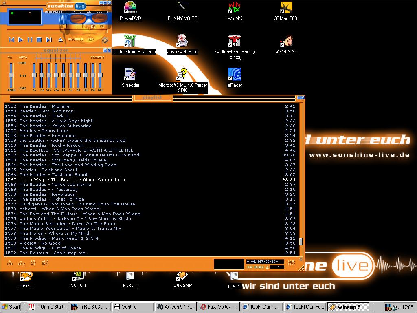This screenshot has height=313, width=417.
Task: Select the WinMX desktop icon
Action: tap(235, 11)
